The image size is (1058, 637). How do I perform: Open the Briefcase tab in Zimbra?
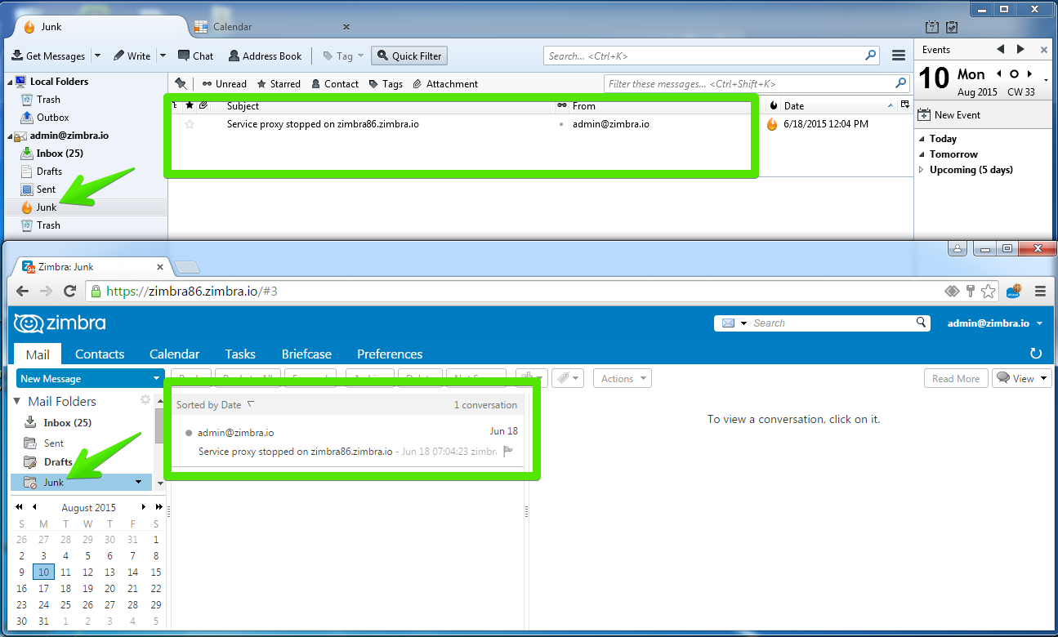[x=306, y=354]
